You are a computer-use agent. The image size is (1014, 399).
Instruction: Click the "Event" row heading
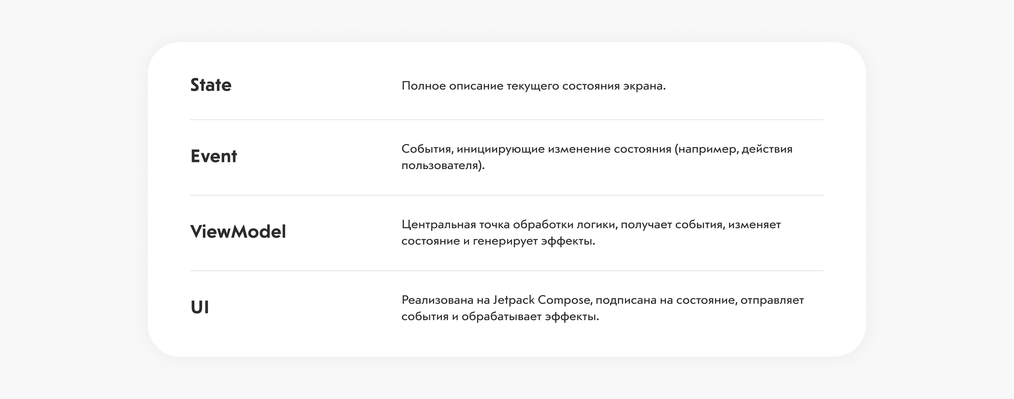tap(213, 156)
